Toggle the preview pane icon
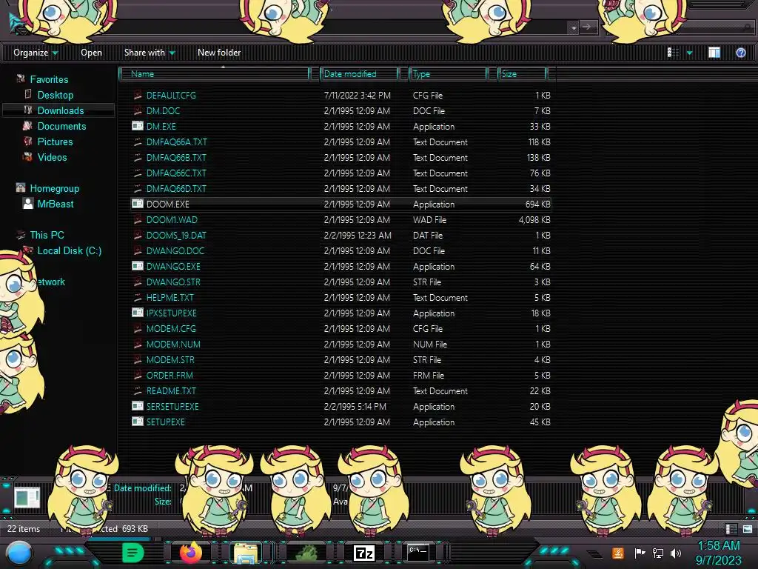This screenshot has height=569, width=758. point(714,53)
